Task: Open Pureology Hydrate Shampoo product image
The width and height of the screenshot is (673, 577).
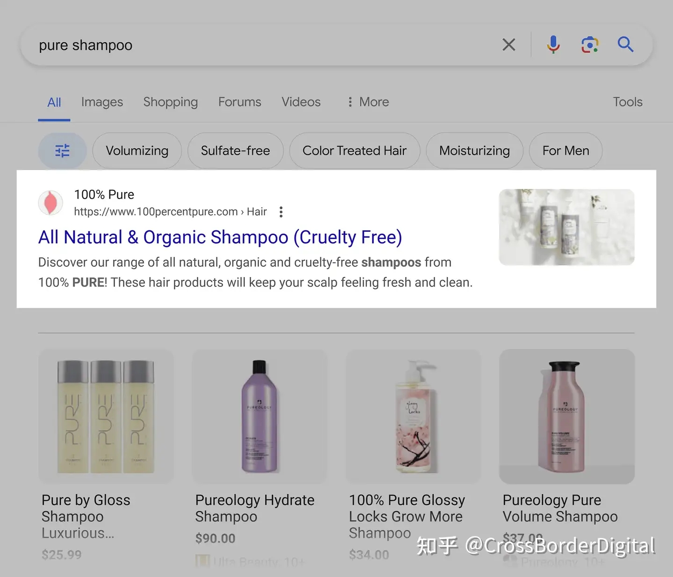Action: pos(259,416)
